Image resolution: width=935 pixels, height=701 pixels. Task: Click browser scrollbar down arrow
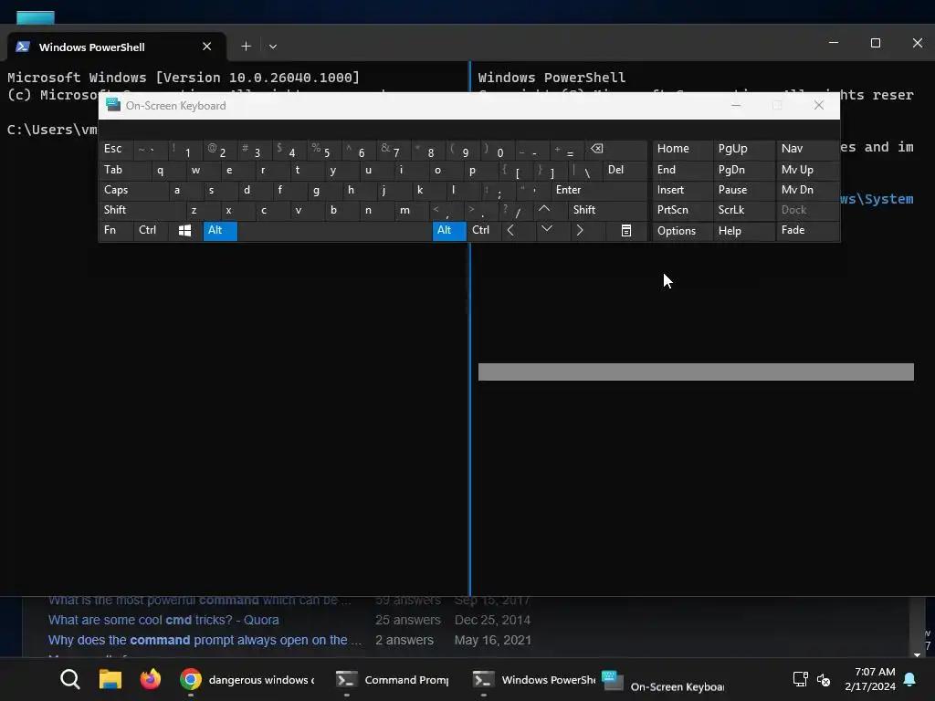tap(917, 654)
